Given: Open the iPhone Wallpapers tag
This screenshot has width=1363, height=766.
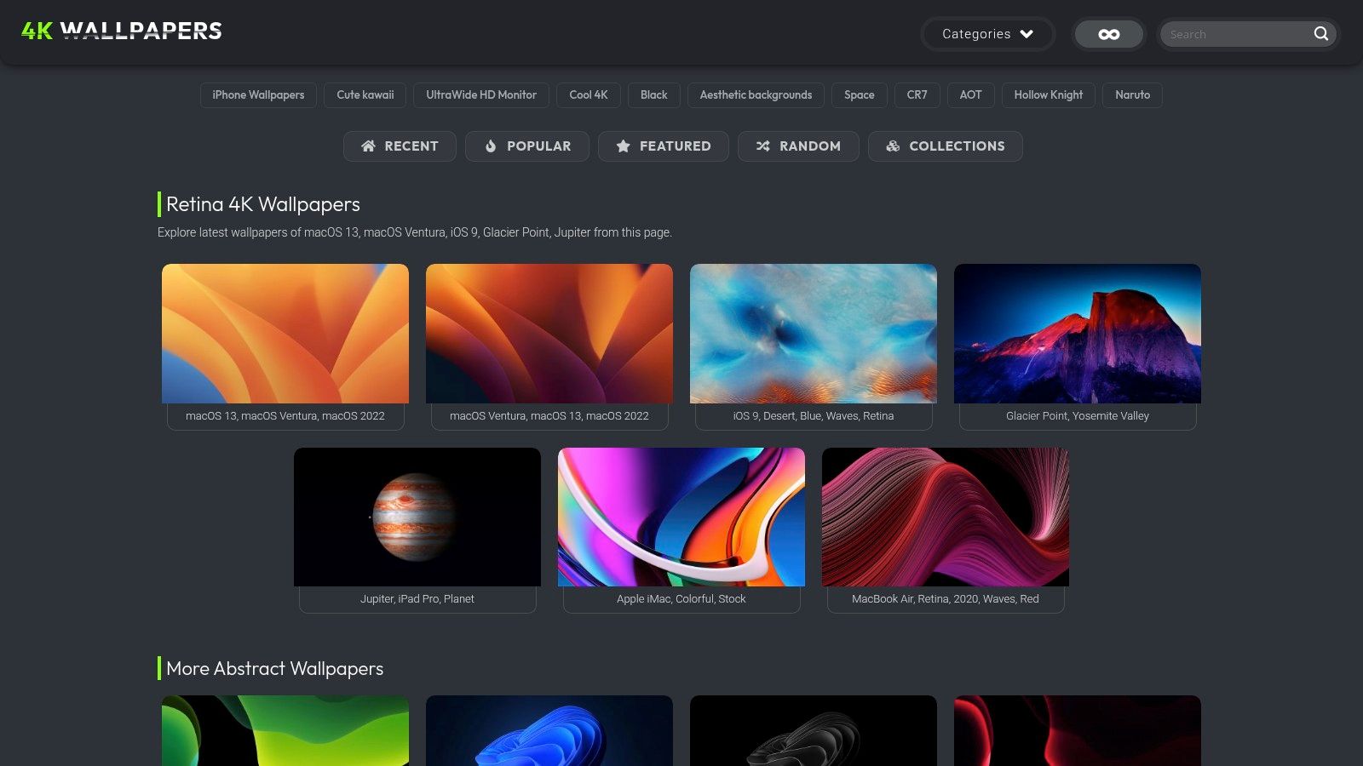Looking at the screenshot, I should point(258,95).
